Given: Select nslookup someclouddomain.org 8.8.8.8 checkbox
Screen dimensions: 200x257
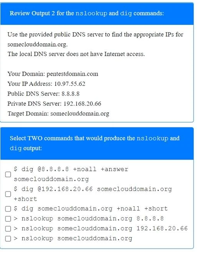Looking at the screenshot, I should pos(8,219).
